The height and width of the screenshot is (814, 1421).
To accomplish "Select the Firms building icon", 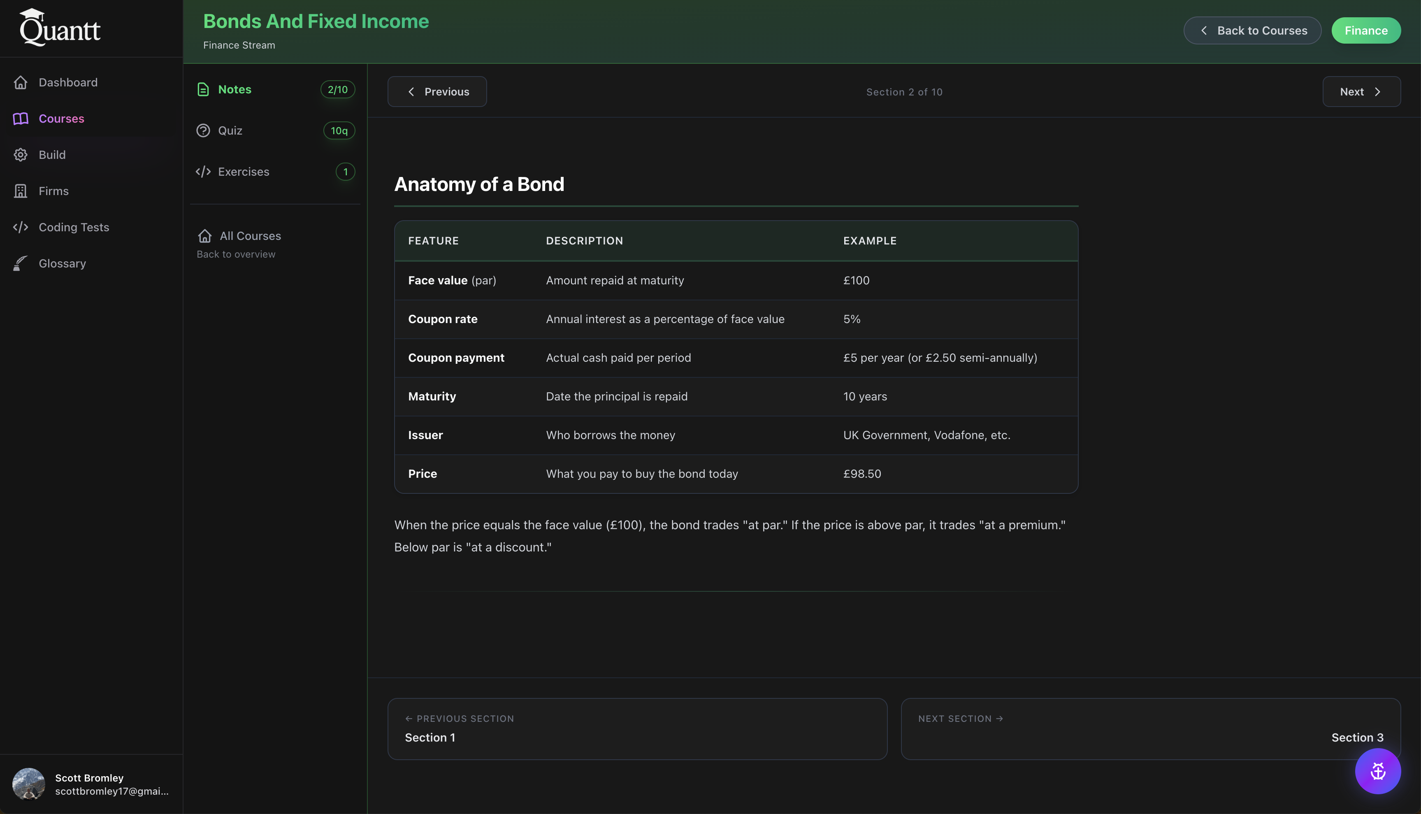I will [21, 191].
